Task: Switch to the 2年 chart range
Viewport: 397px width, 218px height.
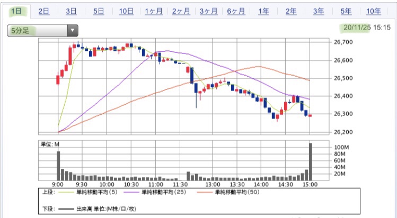Action: (x=291, y=11)
